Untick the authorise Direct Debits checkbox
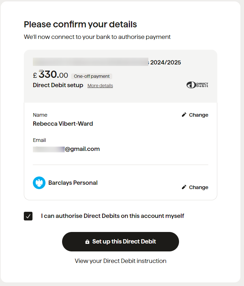The image size is (244, 286). (28, 216)
